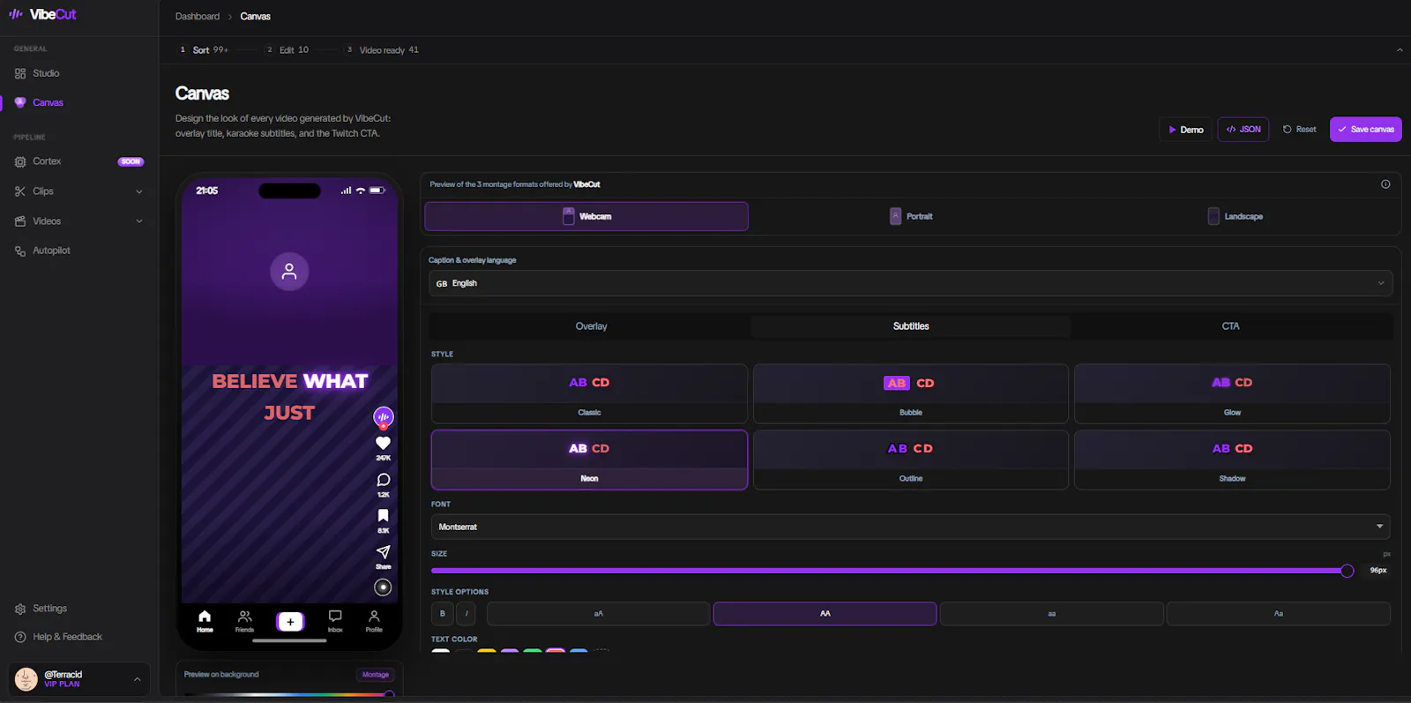The height and width of the screenshot is (703, 1411).
Task: Tap the VibeCut creator avatar in phone preview
Action: 383,416
